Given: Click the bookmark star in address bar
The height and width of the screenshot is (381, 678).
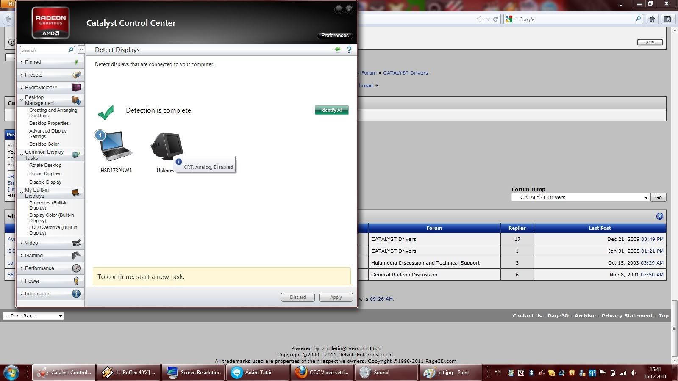Looking at the screenshot, I should (480, 19).
